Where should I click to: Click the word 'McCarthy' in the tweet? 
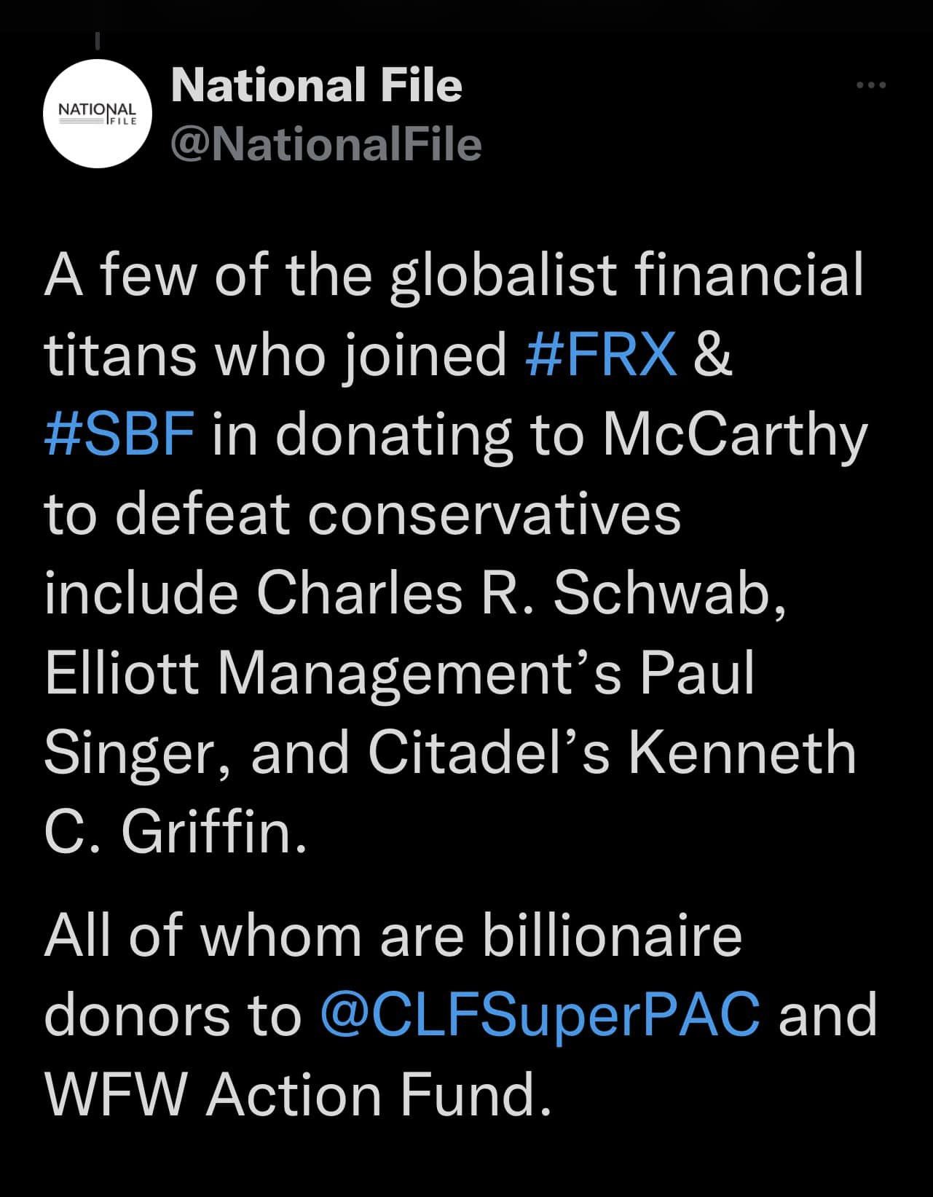click(735, 435)
